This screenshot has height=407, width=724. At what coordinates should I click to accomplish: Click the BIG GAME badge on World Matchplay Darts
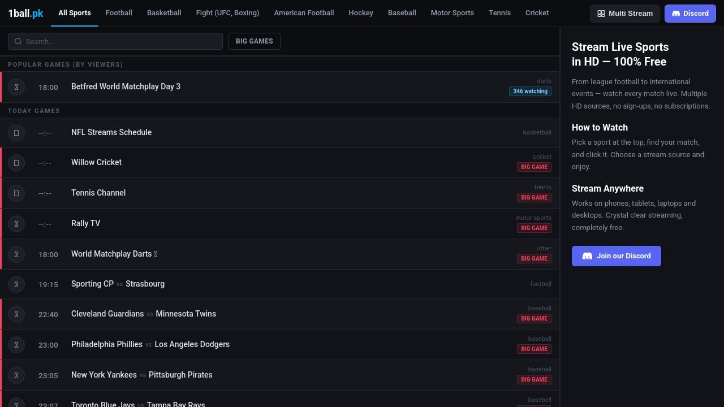(534, 259)
